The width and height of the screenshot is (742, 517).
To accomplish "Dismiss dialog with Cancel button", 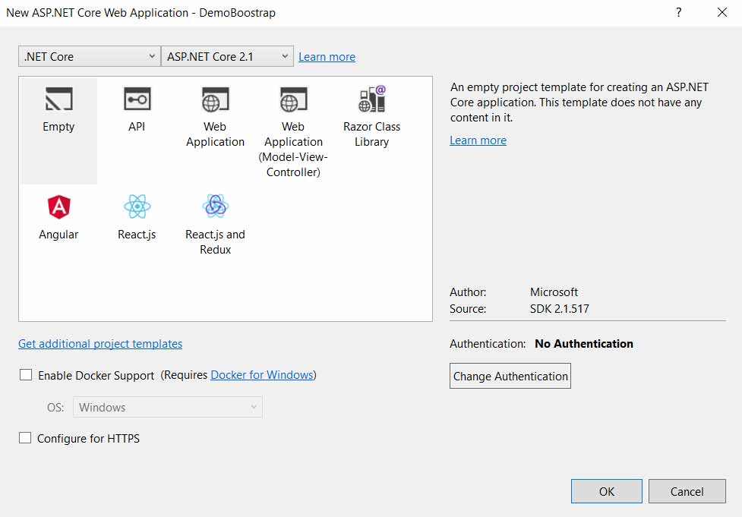I will click(x=687, y=491).
